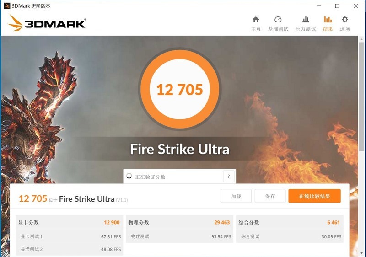Viewport: 366px width, 257px height.
Task: Select the 基准测试 benchmark gauge icon
Action: click(x=278, y=20)
